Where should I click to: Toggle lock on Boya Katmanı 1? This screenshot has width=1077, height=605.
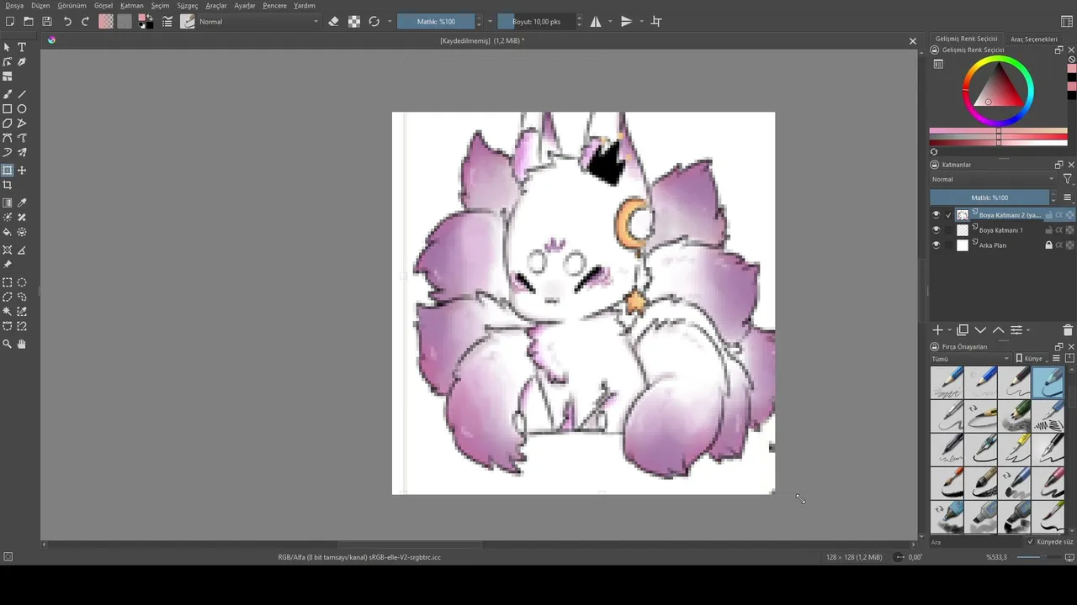[1048, 230]
